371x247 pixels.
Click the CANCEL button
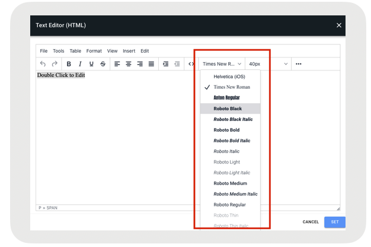tap(311, 222)
